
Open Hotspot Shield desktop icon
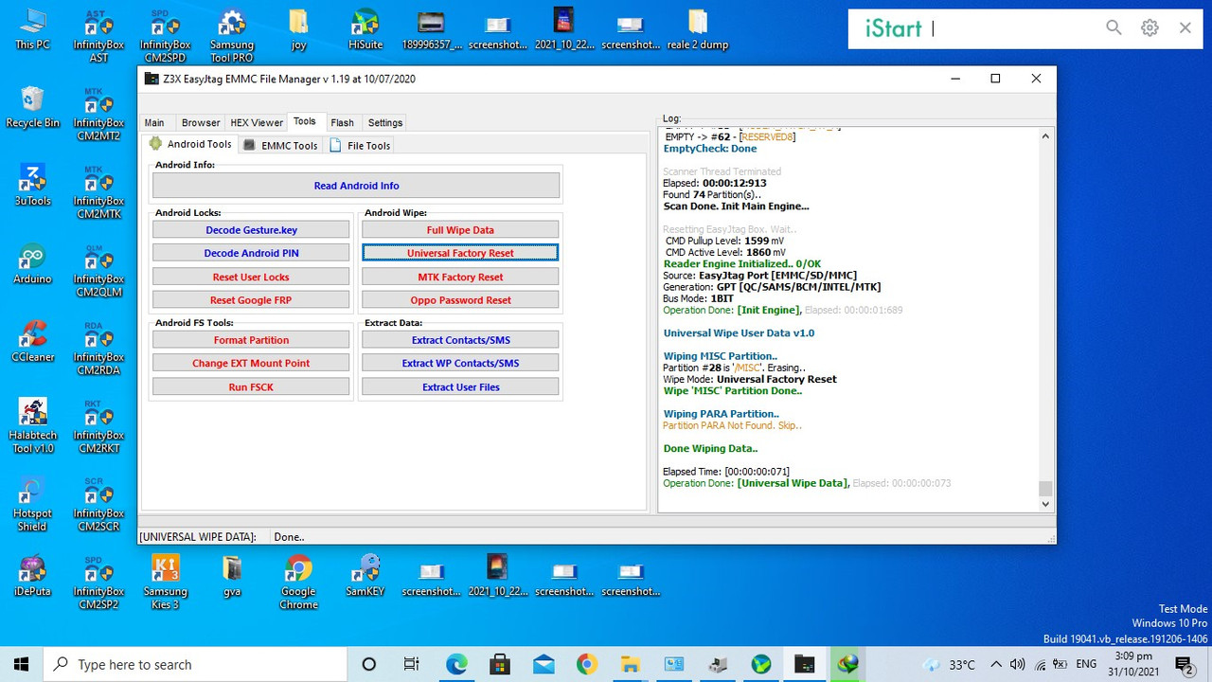(x=32, y=504)
